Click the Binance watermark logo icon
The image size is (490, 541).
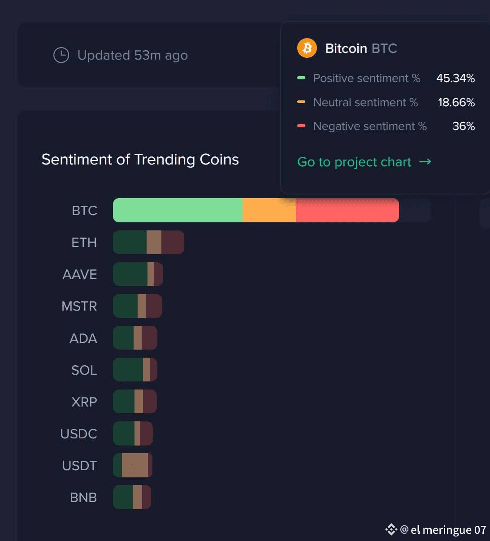click(x=391, y=529)
